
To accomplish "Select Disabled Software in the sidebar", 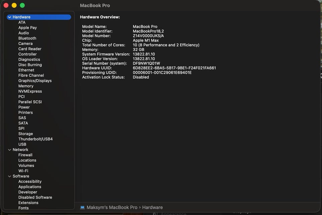I will pos(35,197).
